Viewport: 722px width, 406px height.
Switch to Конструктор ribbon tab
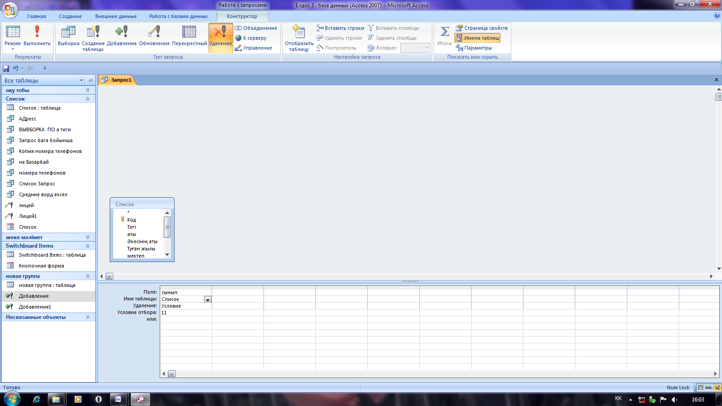(x=242, y=16)
